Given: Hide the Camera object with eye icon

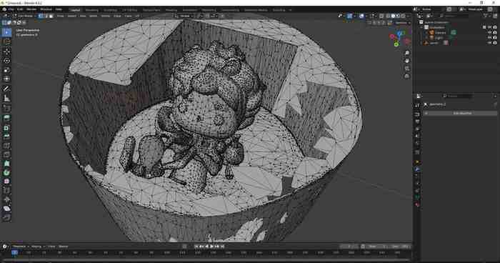Looking at the screenshot, I should click(495, 33).
